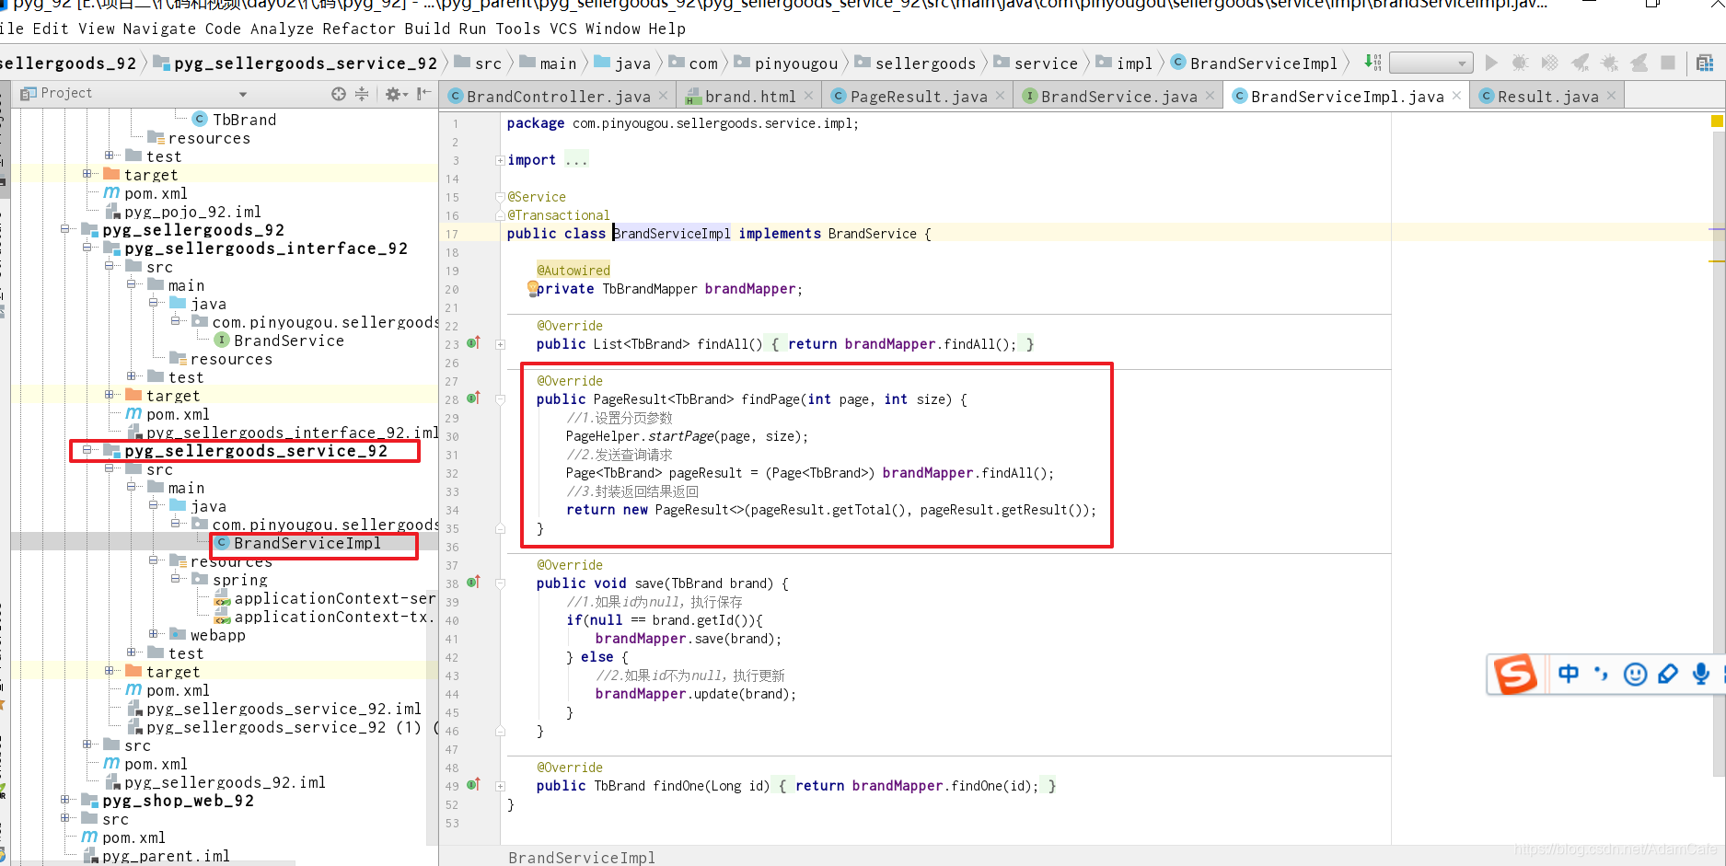
Task: Expand the folded findOne method at line 49
Action: pos(500,786)
